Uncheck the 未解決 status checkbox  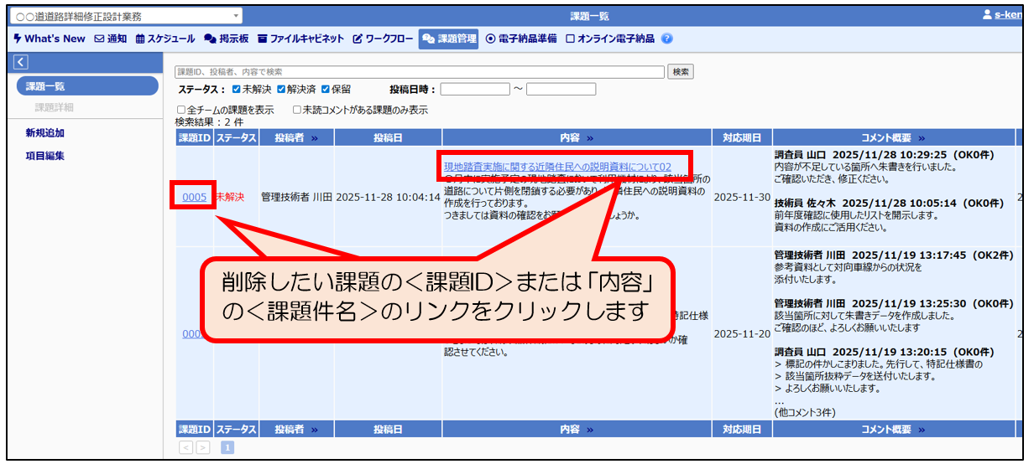(x=237, y=89)
